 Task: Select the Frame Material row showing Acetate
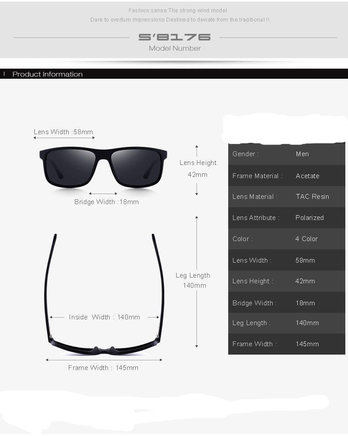(x=286, y=176)
